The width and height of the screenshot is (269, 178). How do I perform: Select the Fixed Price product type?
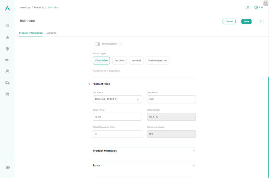click(101, 61)
